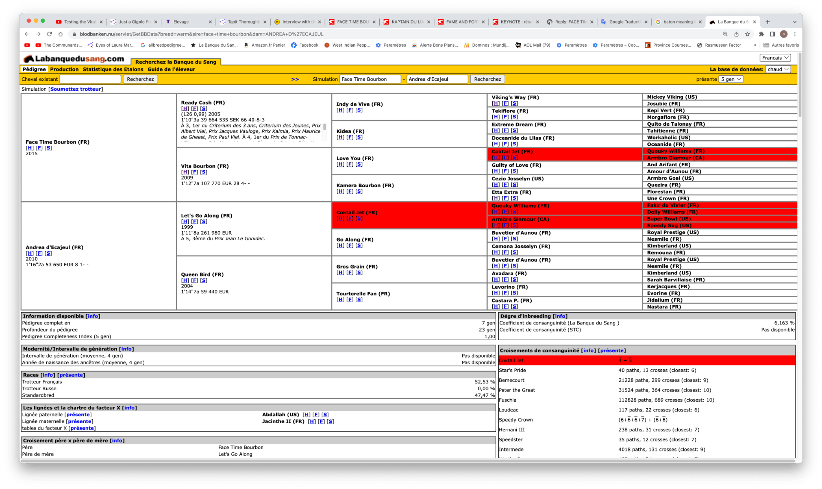Click Rechercher beside simulation fields
This screenshot has height=489, width=822.
[x=488, y=79]
